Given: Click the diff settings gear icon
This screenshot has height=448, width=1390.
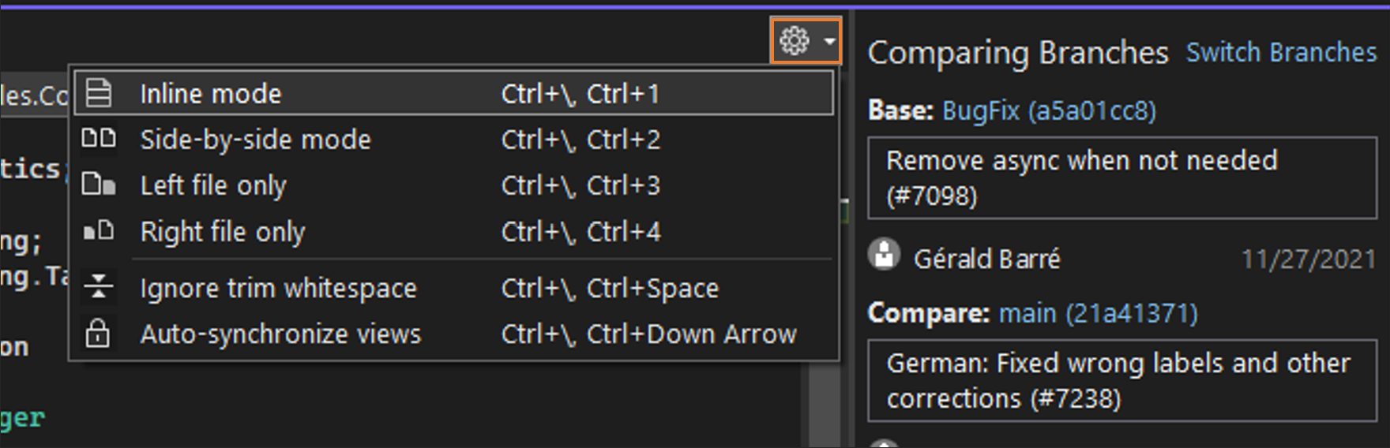Looking at the screenshot, I should 795,40.
